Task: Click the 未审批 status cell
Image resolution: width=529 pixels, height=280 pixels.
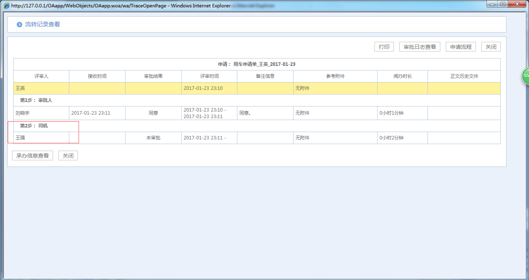Action: coord(153,138)
